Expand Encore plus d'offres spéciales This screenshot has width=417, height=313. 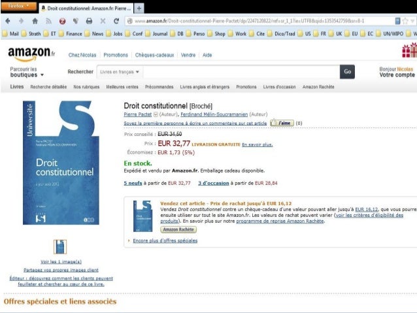[165, 240]
